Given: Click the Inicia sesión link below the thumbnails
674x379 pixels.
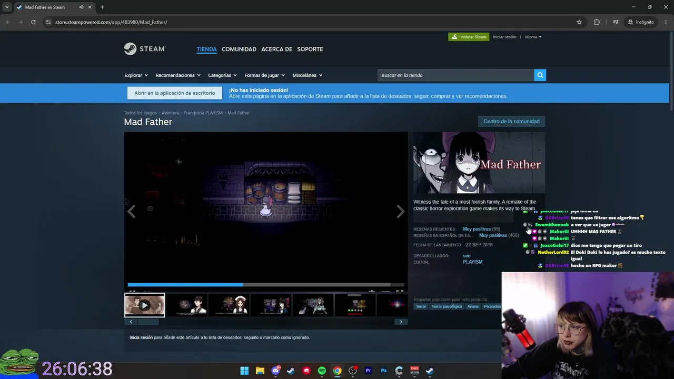Looking at the screenshot, I should point(141,337).
